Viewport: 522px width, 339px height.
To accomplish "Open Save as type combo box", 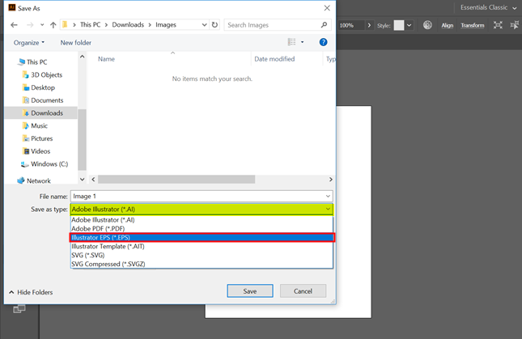I will pos(202,210).
